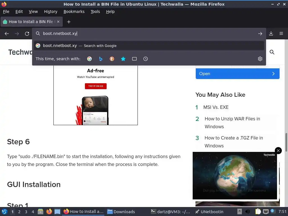288x216 pixels.
Task: Search this time with Google icon
Action: (x=89, y=59)
